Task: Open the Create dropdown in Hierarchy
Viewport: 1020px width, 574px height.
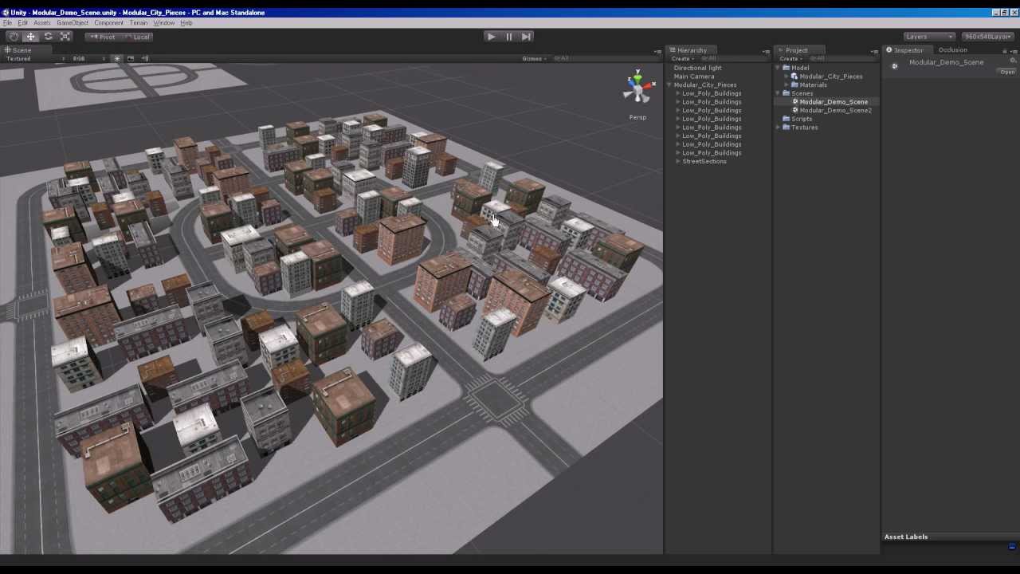Action: pyautogui.click(x=682, y=59)
